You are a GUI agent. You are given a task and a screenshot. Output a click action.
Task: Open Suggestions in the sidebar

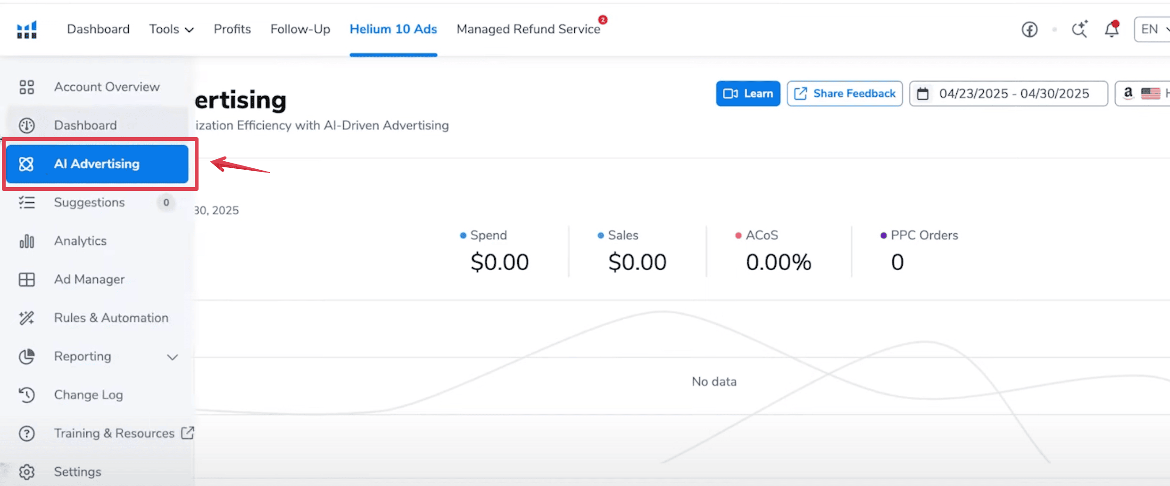(89, 202)
